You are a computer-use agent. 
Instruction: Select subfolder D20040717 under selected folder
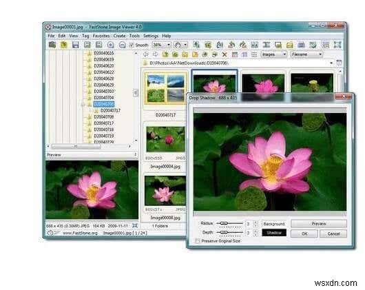pos(111,110)
